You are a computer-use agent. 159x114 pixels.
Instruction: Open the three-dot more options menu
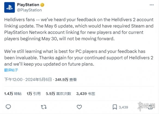tap(152, 5)
